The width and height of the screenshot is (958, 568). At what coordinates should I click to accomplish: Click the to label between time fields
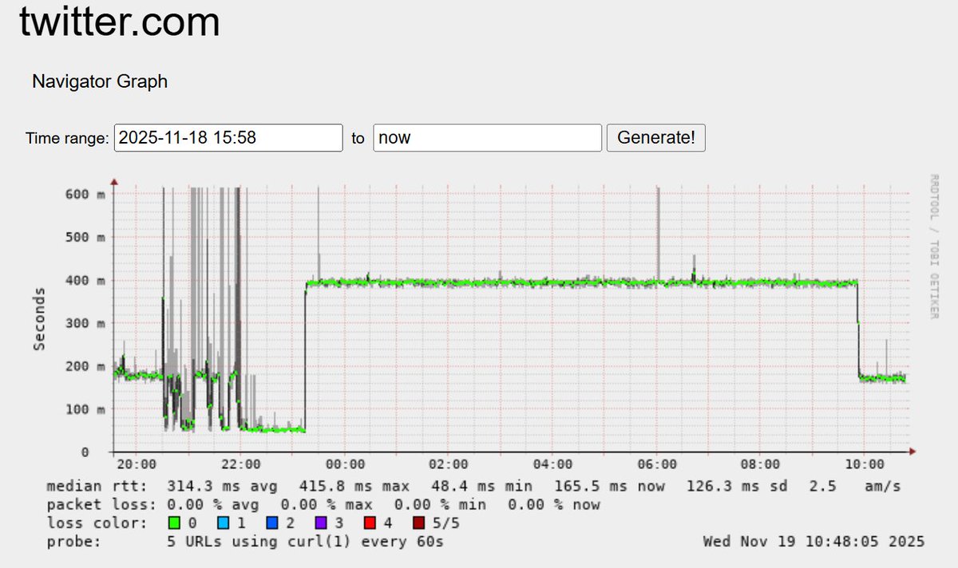tap(358, 138)
